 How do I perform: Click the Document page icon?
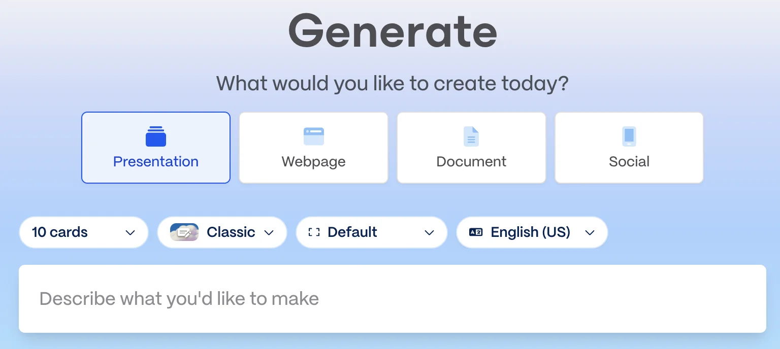pos(471,136)
